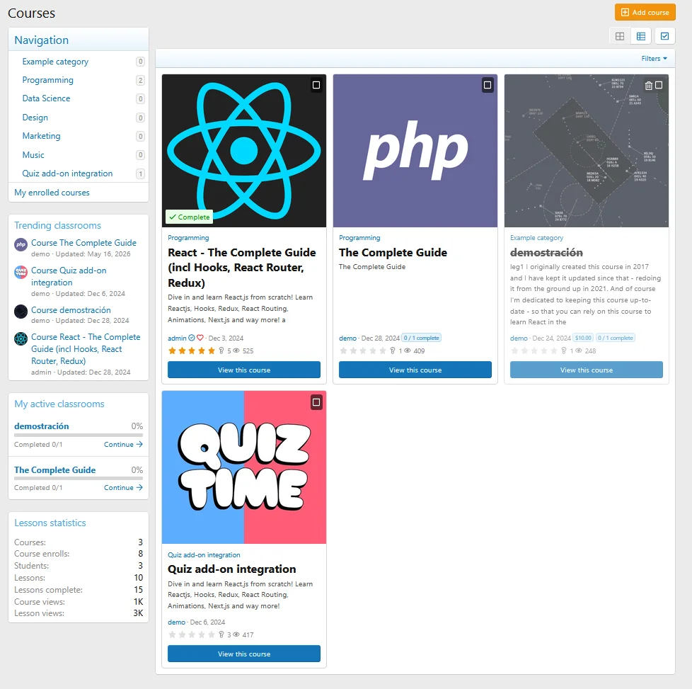Select the demostración course checkbox

(x=659, y=85)
